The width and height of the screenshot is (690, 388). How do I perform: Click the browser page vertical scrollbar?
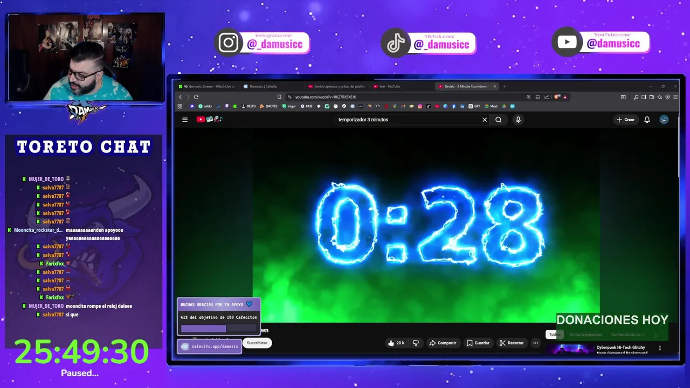tap(678, 145)
